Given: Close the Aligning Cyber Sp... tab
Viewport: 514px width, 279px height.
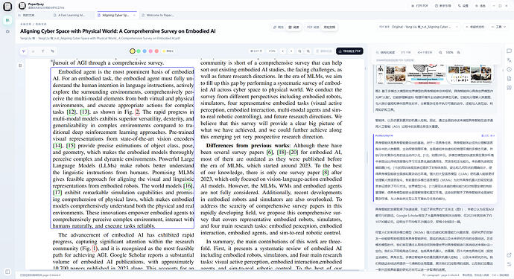Looking at the screenshot, I should 134,15.
